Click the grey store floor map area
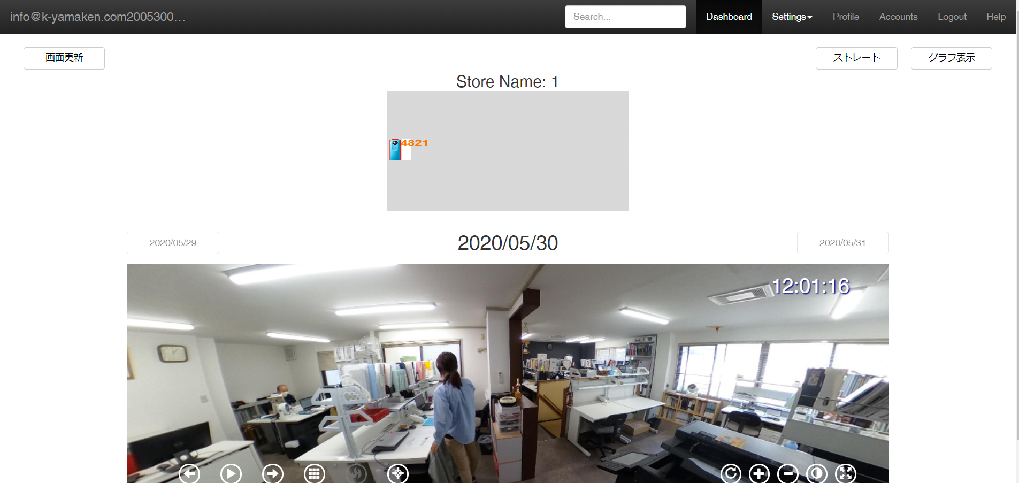Image resolution: width=1019 pixels, height=483 pixels. [x=508, y=151]
